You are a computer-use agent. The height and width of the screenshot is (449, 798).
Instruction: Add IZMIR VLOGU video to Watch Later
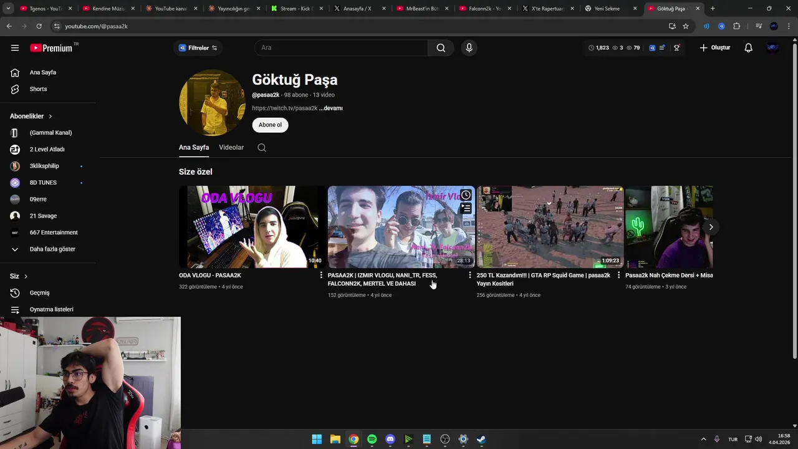(466, 195)
